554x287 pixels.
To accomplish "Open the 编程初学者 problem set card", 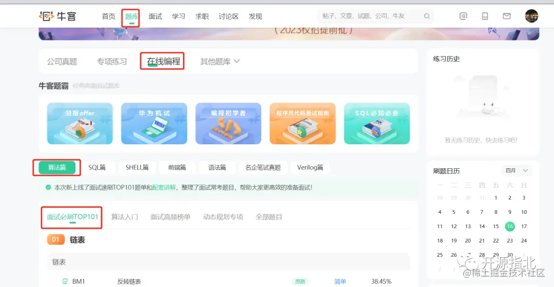I will click(x=228, y=123).
